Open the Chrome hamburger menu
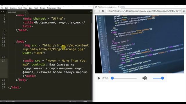 coord(184,11)
